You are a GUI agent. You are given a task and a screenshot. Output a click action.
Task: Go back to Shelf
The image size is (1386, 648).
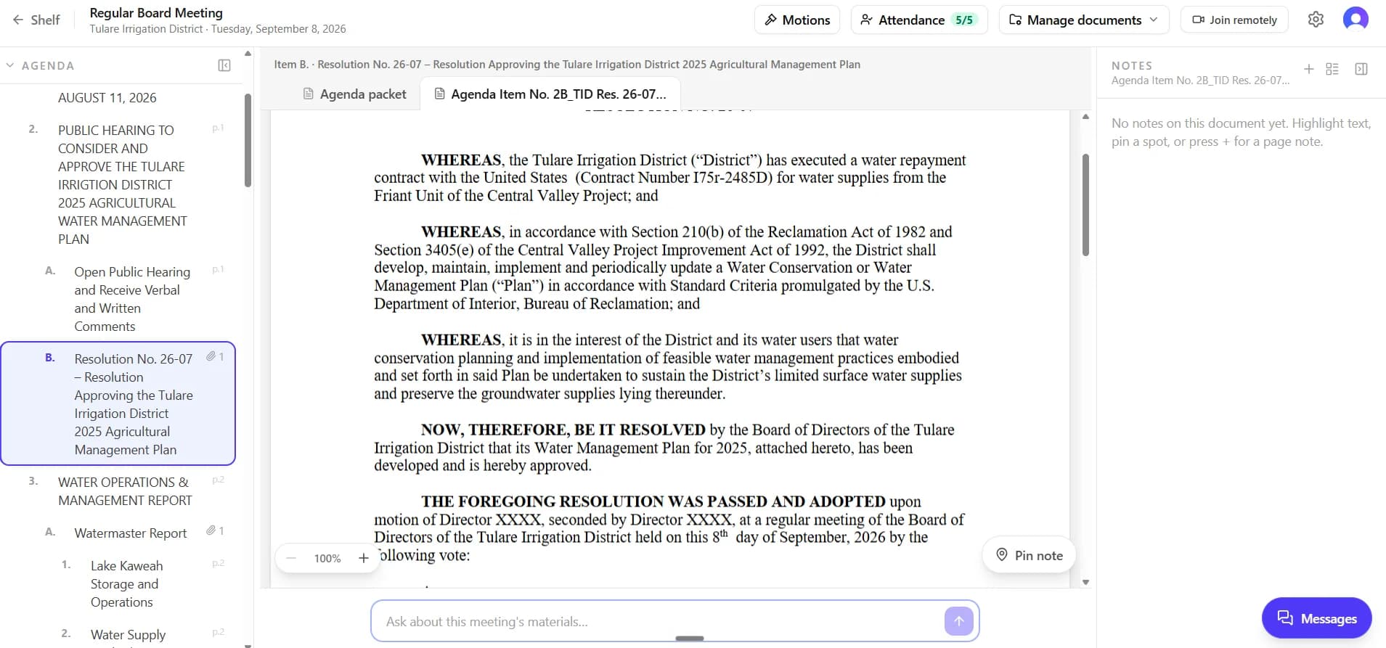pos(36,20)
